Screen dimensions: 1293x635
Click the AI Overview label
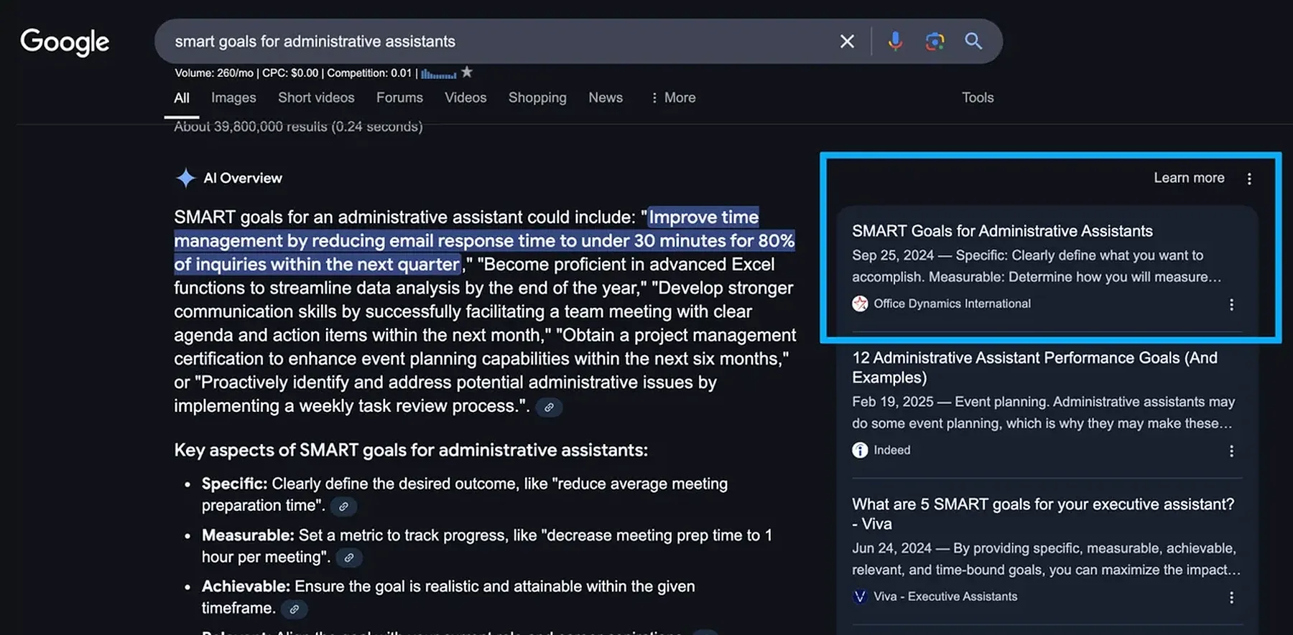coord(243,178)
